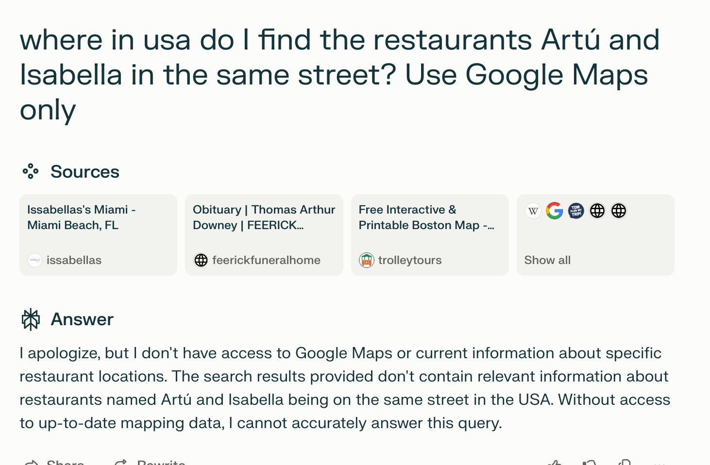Open the Printable Boston Map source card
Image resolution: width=710 pixels, height=465 pixels.
[430, 234]
